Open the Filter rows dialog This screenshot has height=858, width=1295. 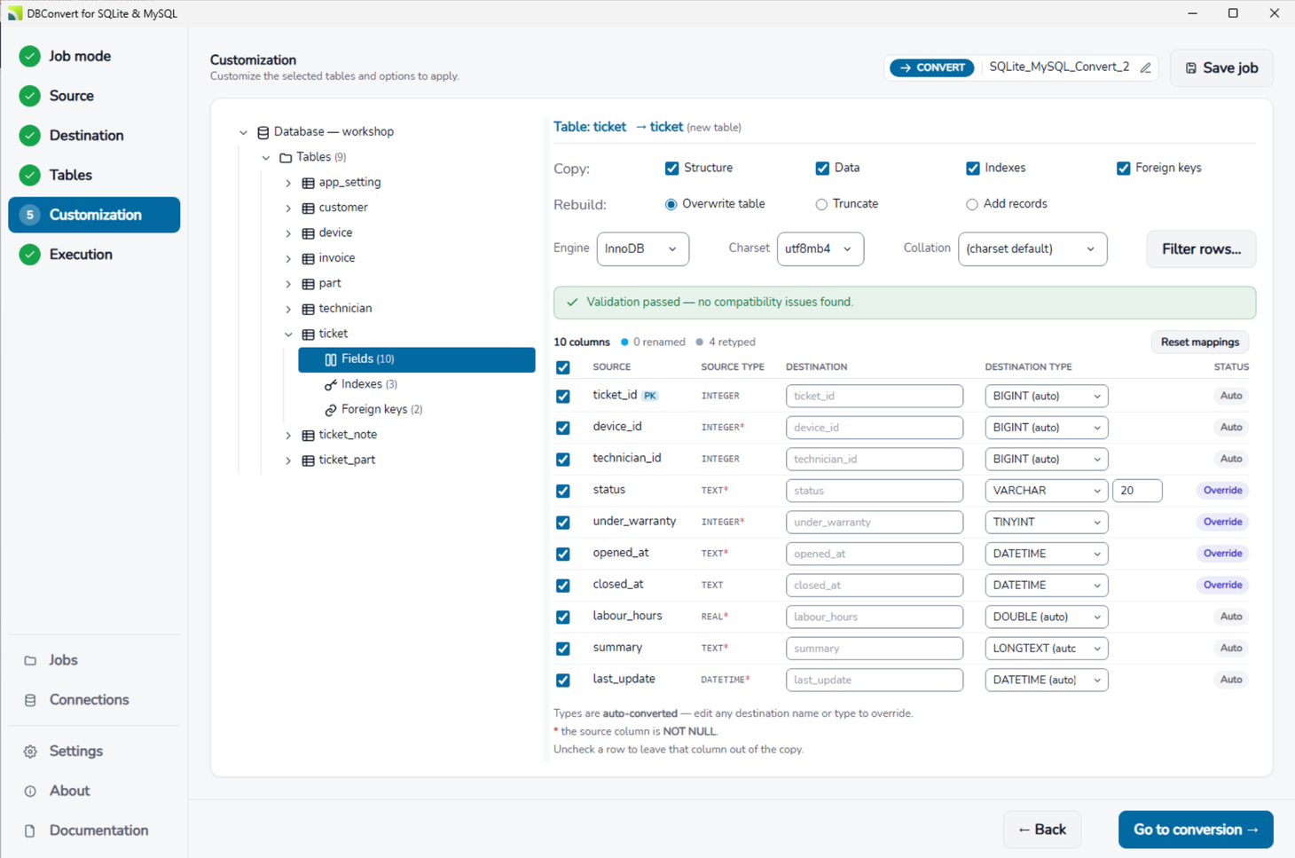(x=1201, y=249)
